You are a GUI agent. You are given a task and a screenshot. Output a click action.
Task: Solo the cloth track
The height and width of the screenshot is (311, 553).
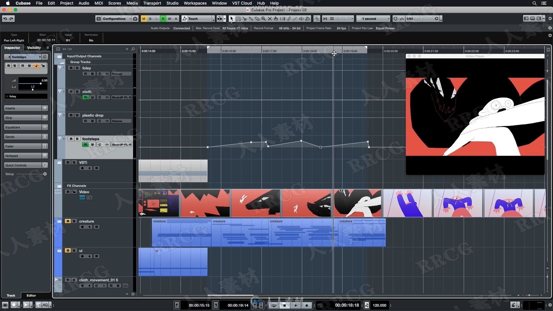[x=77, y=92]
